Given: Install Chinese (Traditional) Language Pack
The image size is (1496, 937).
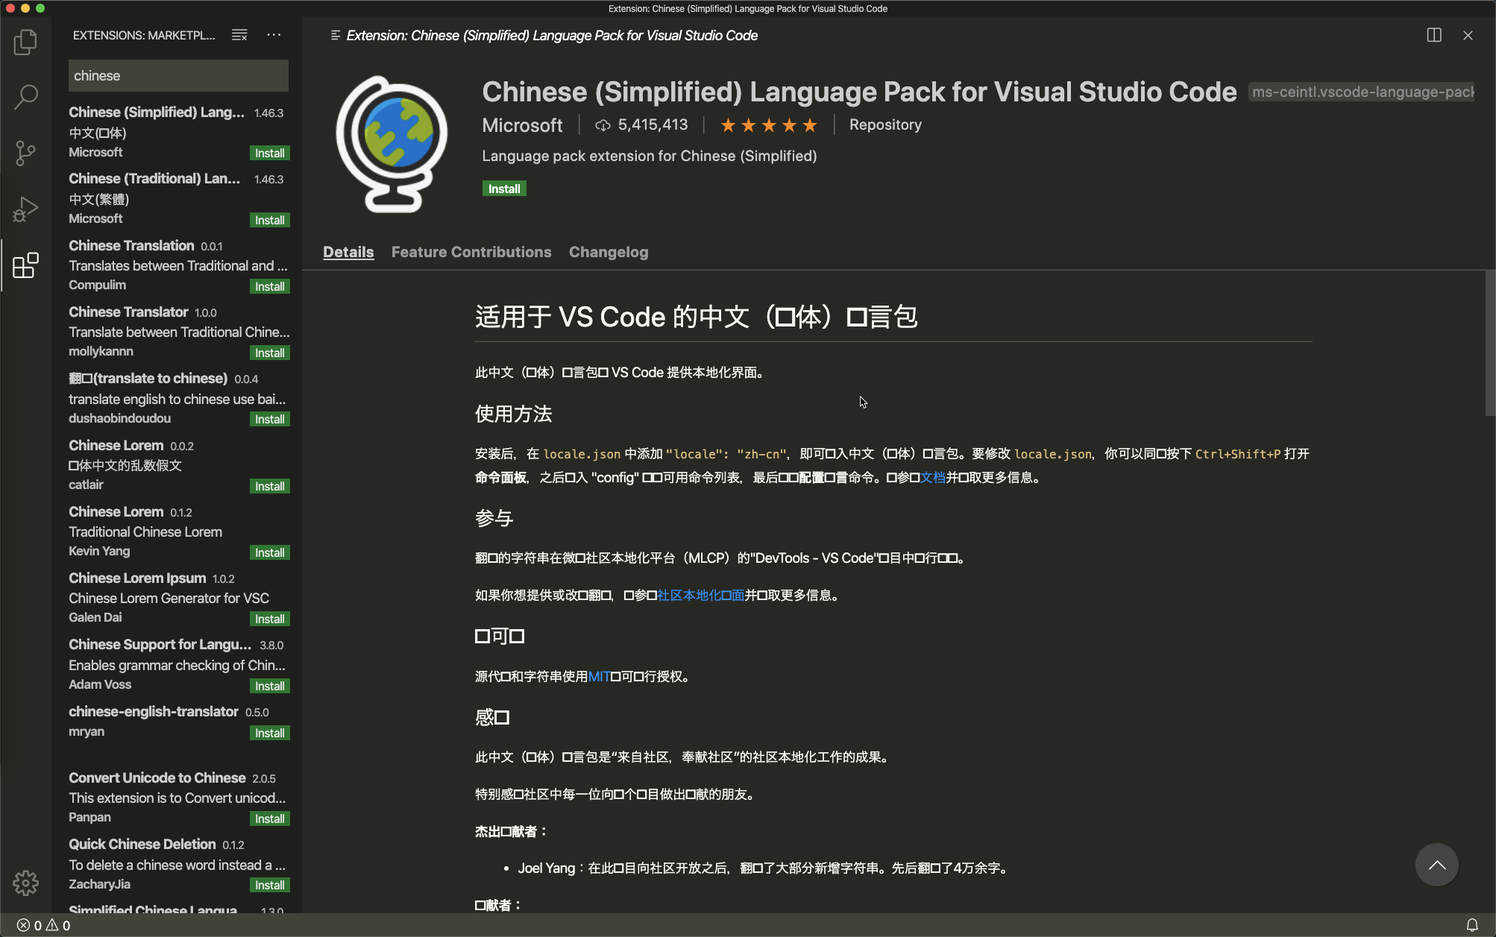Looking at the screenshot, I should pos(269,220).
